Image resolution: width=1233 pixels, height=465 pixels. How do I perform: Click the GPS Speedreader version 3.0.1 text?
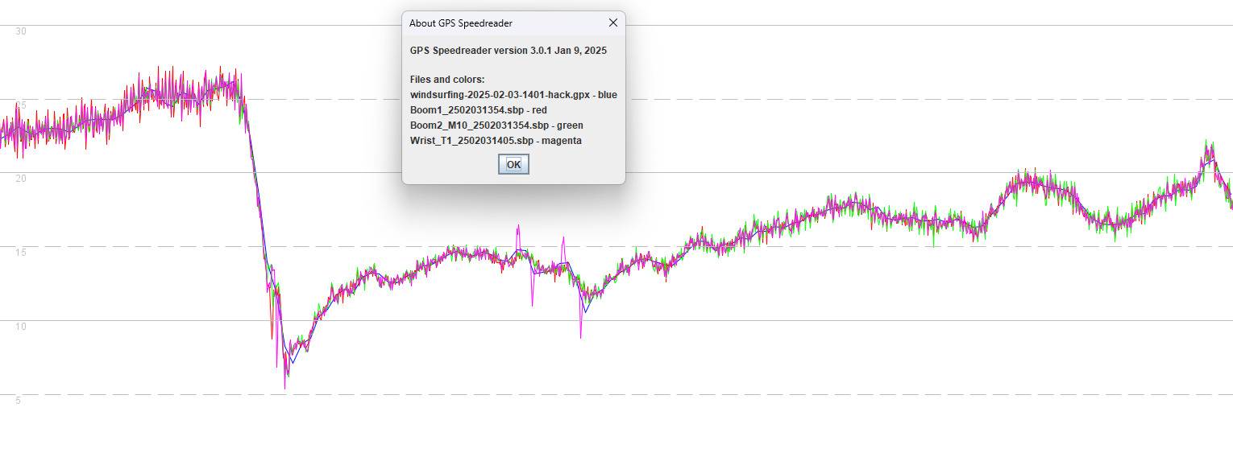click(x=508, y=50)
